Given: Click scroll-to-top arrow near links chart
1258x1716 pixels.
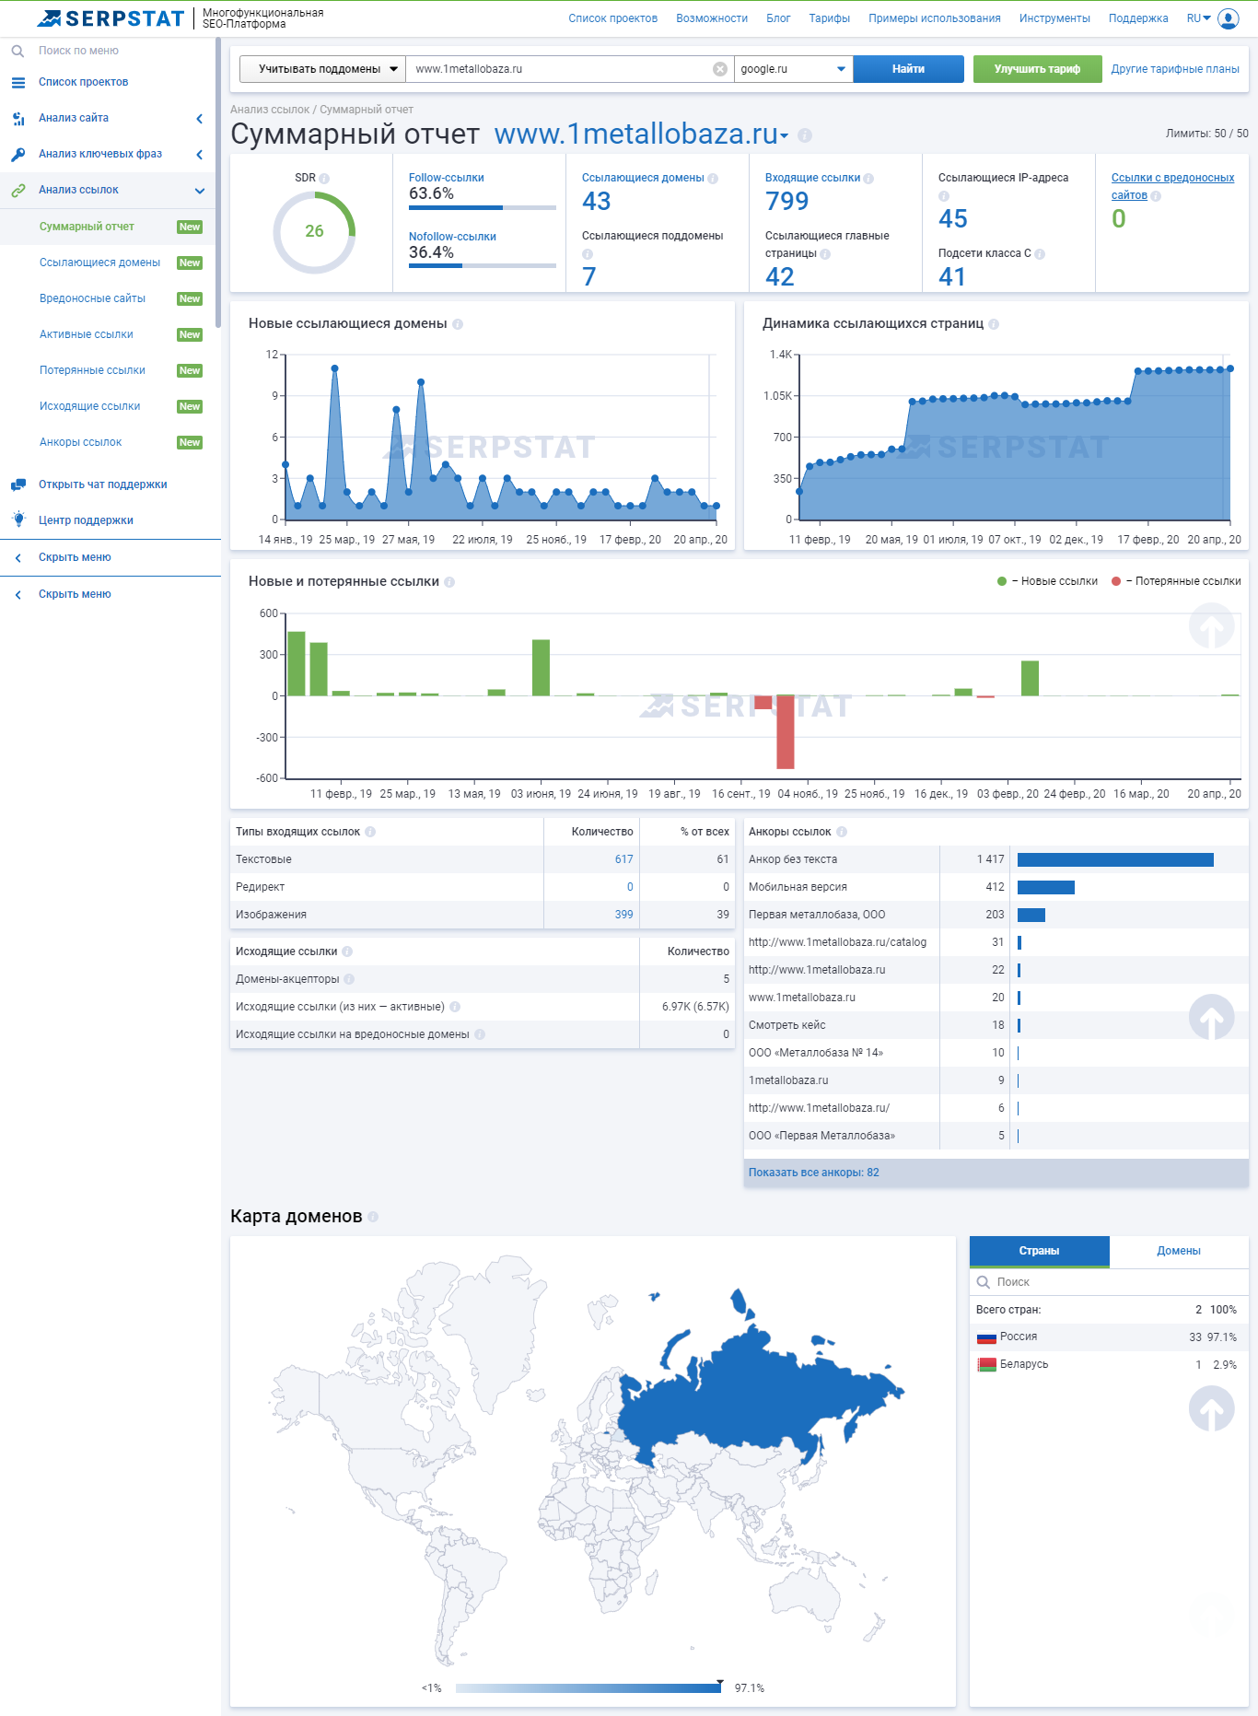Looking at the screenshot, I should click(x=1212, y=625).
